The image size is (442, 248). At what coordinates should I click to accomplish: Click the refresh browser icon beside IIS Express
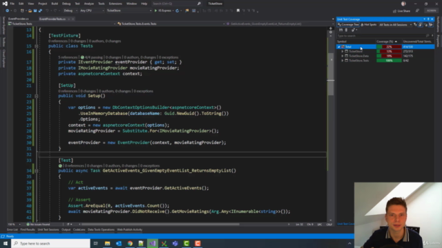pos(177,11)
